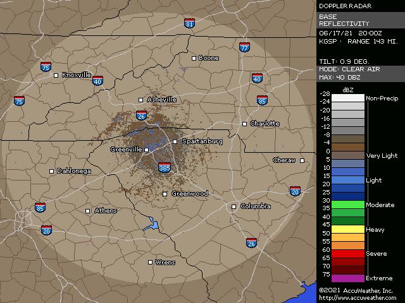Click the white Non-Precip legend swatch
The width and height of the screenshot is (405, 303).
coord(341,98)
